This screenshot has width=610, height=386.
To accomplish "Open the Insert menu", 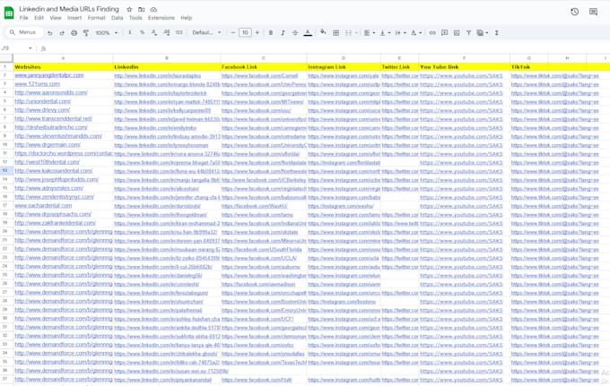I will point(74,18).
